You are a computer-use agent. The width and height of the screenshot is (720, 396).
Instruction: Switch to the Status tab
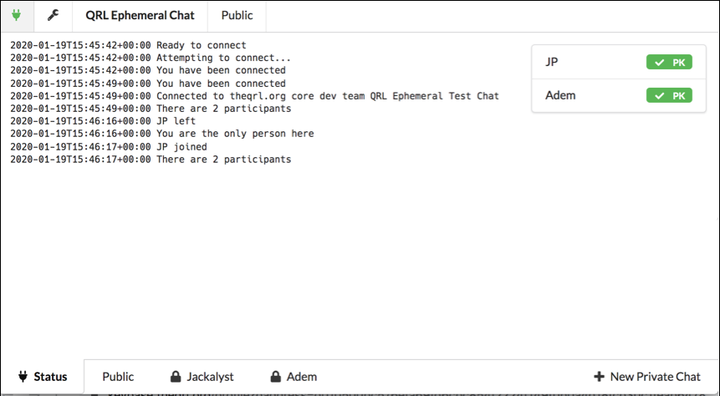(43, 377)
